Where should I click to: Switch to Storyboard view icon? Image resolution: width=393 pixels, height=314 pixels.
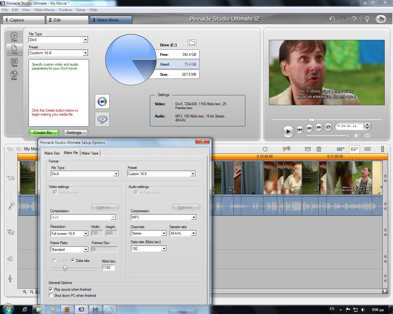click(x=340, y=149)
